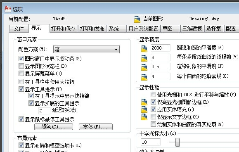
Task: Go to the 选择集 tab
Action: [x=214, y=28]
